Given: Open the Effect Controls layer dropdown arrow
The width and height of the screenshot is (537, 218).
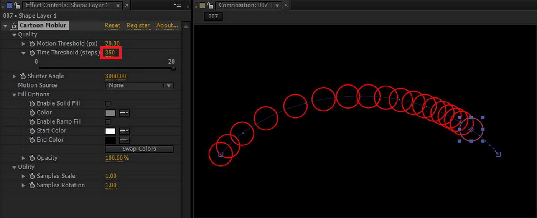Looking at the screenshot, I should pyautogui.click(x=118, y=5).
